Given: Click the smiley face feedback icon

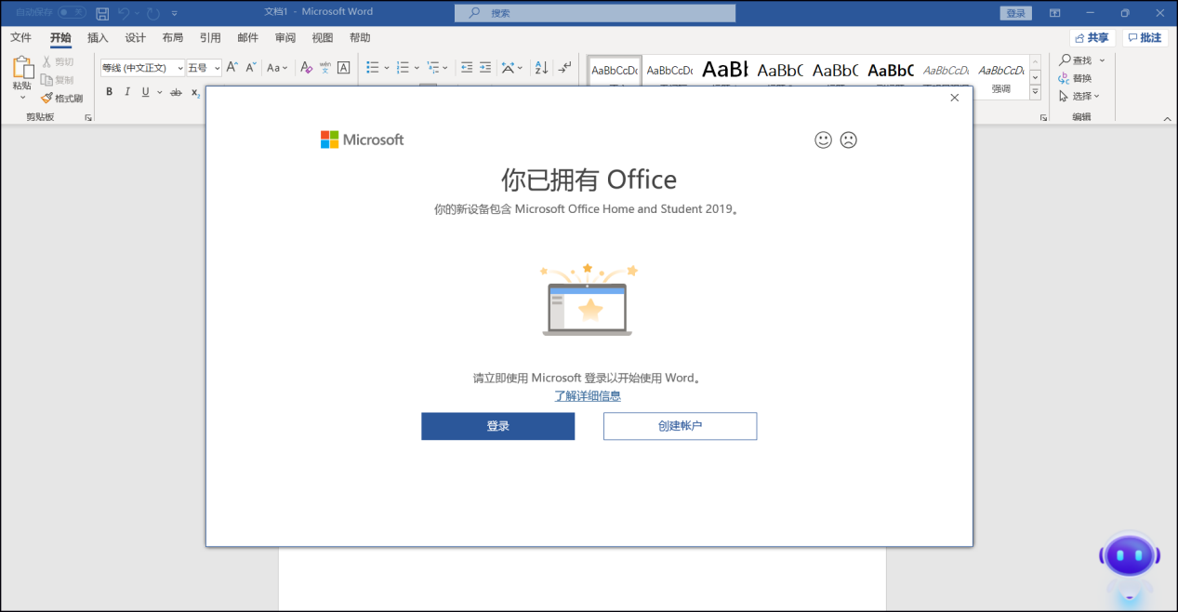Looking at the screenshot, I should point(823,140).
